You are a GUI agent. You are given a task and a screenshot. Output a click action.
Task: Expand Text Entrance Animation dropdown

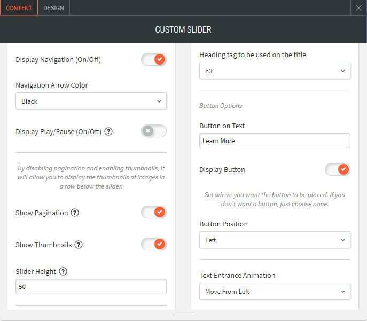pyautogui.click(x=275, y=292)
